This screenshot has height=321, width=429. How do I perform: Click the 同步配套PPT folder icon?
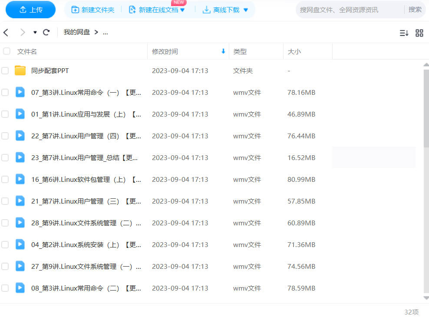coord(20,70)
